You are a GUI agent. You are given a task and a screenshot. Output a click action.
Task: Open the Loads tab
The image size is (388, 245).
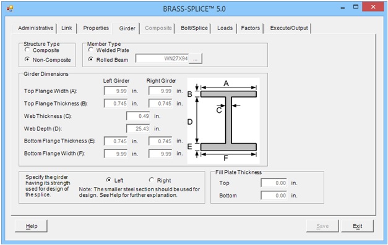click(225, 28)
